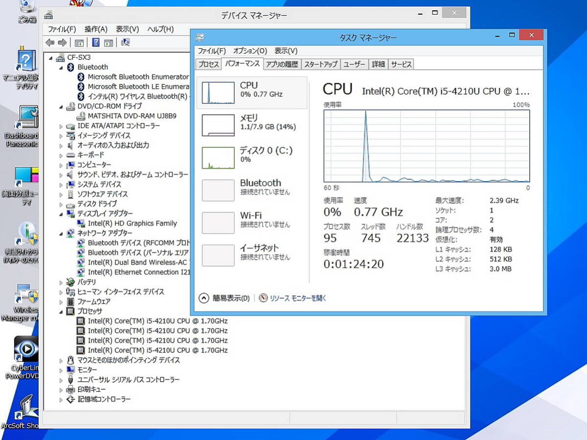Select the MATSHITA DVD-RAM UJ8B9 drive

pyautogui.click(x=132, y=116)
